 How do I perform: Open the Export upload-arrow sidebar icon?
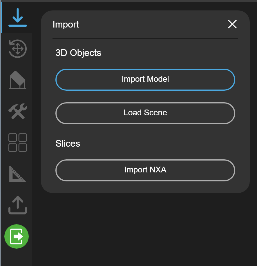(18, 205)
